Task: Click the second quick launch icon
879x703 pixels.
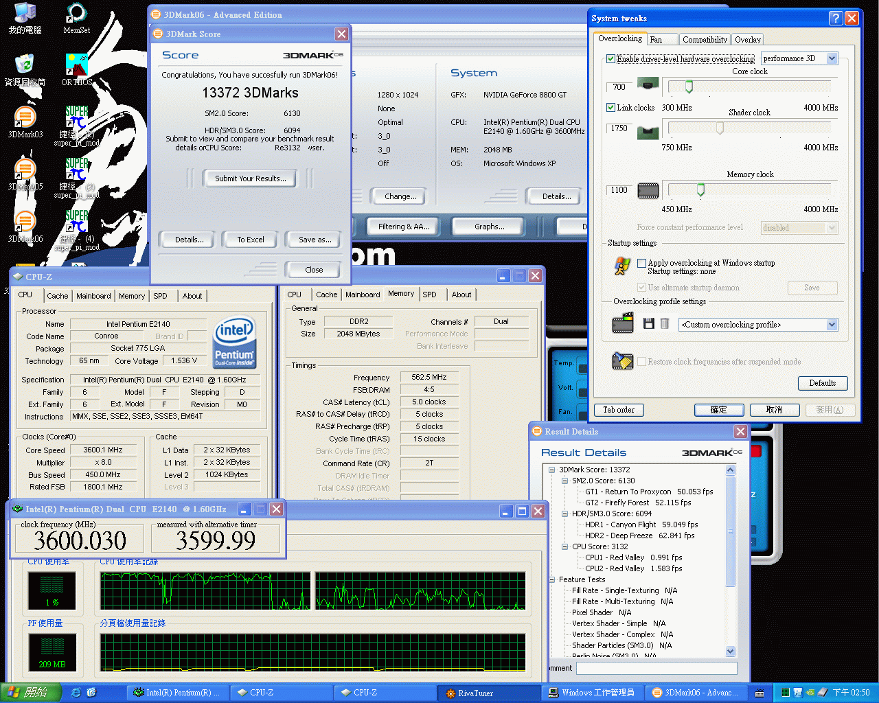Action: 91,693
